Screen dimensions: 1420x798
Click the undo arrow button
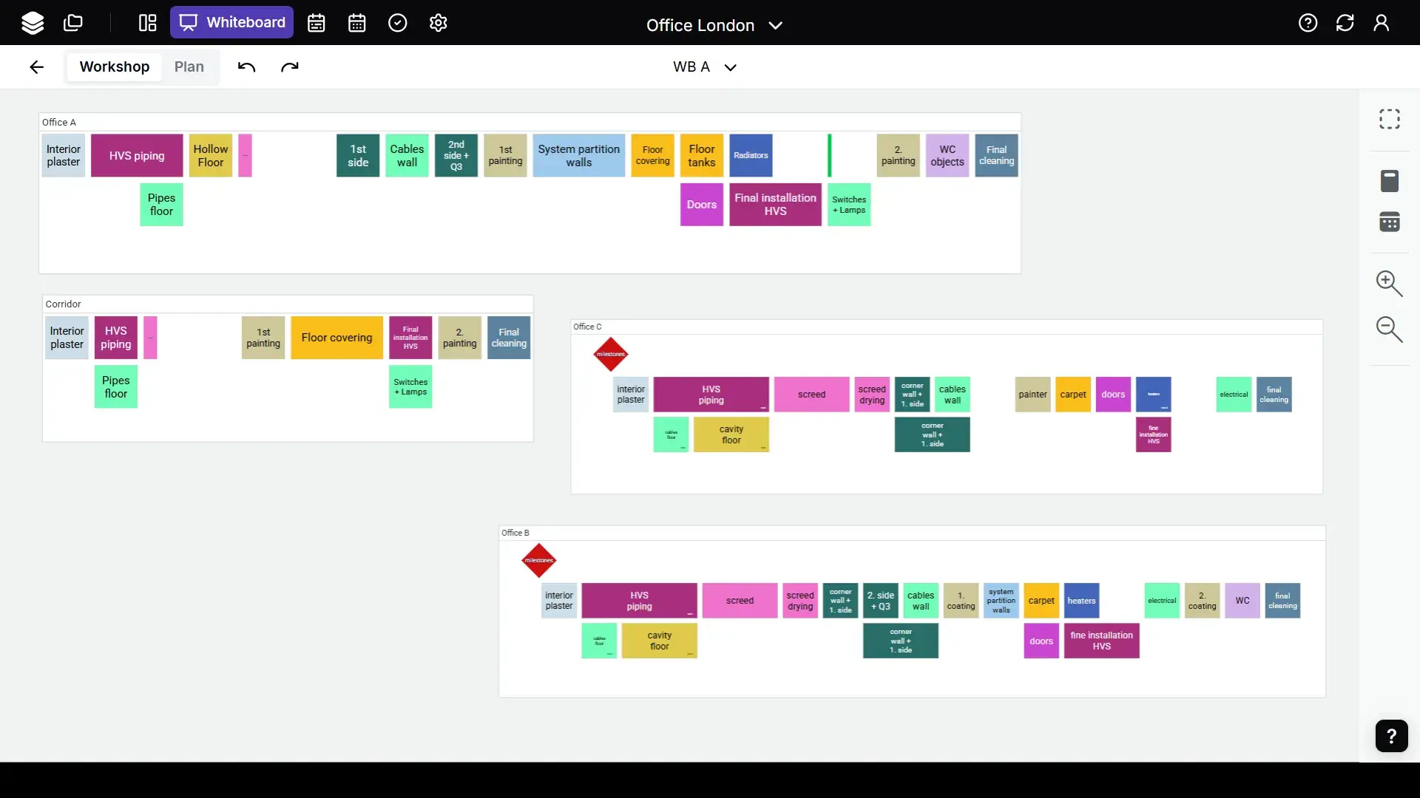pos(246,66)
